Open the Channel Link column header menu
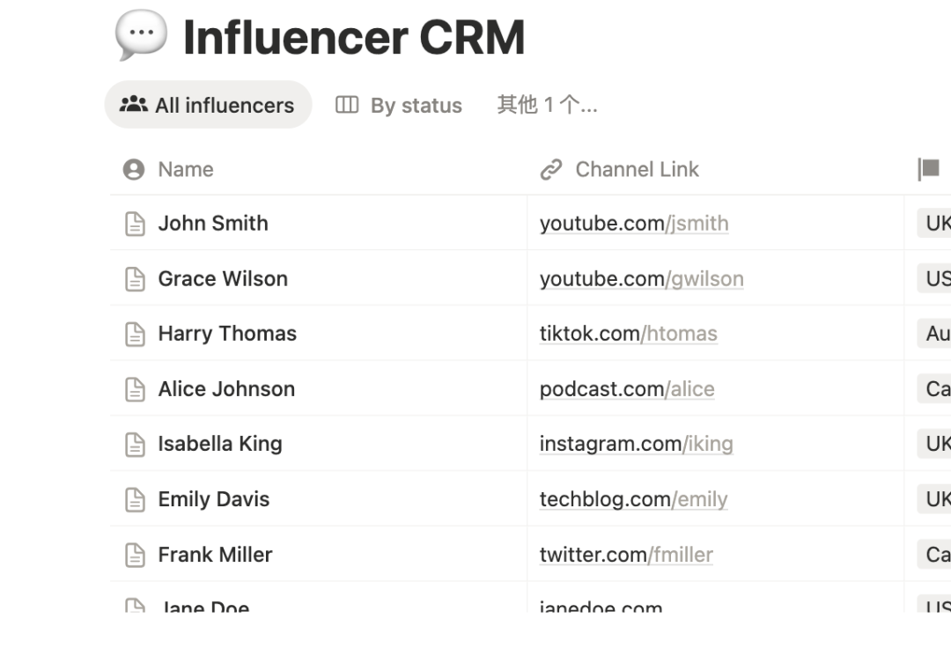The image size is (951, 648). 636,169
